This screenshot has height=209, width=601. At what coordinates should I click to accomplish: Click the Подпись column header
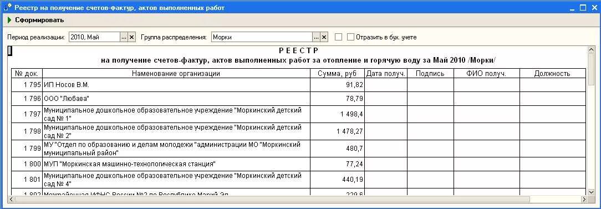(430, 74)
